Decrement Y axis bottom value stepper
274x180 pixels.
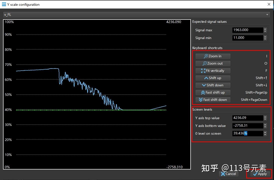coord(265,127)
